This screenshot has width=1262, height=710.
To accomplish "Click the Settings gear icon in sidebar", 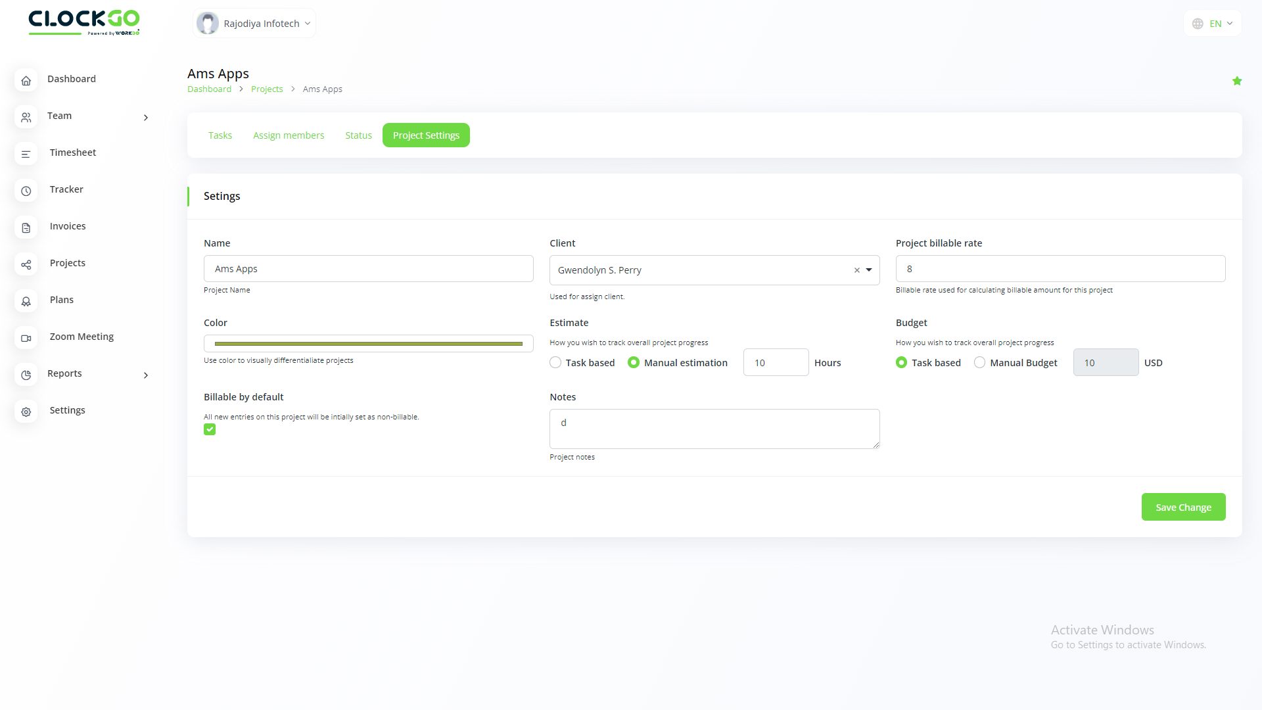I will click(26, 412).
